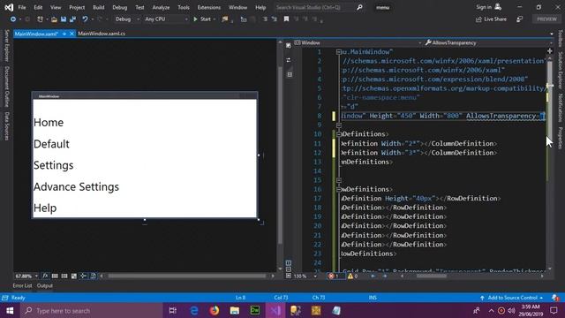Click the PREVIEW button

click(x=546, y=19)
